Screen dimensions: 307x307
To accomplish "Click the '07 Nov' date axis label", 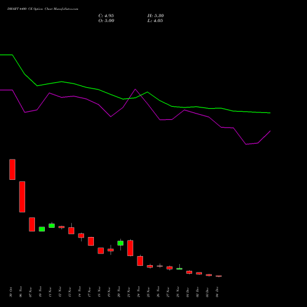I will pyautogui.click(x=31, y=292).
